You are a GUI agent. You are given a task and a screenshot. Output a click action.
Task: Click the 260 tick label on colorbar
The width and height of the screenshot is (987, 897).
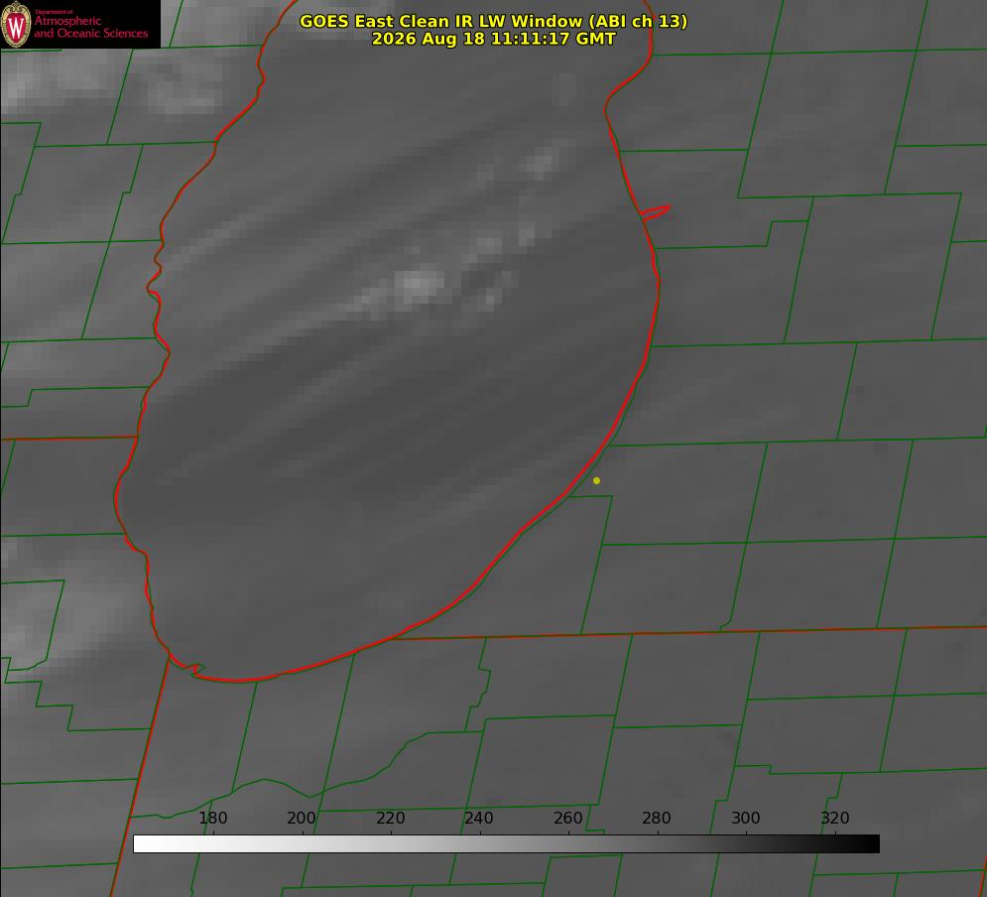567,818
